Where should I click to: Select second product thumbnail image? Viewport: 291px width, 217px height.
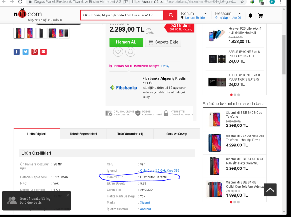click(30, 33)
